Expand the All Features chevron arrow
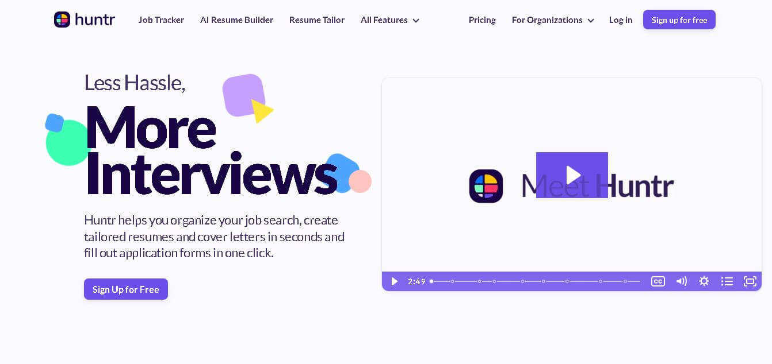The width and height of the screenshot is (772, 364). pyautogui.click(x=415, y=20)
